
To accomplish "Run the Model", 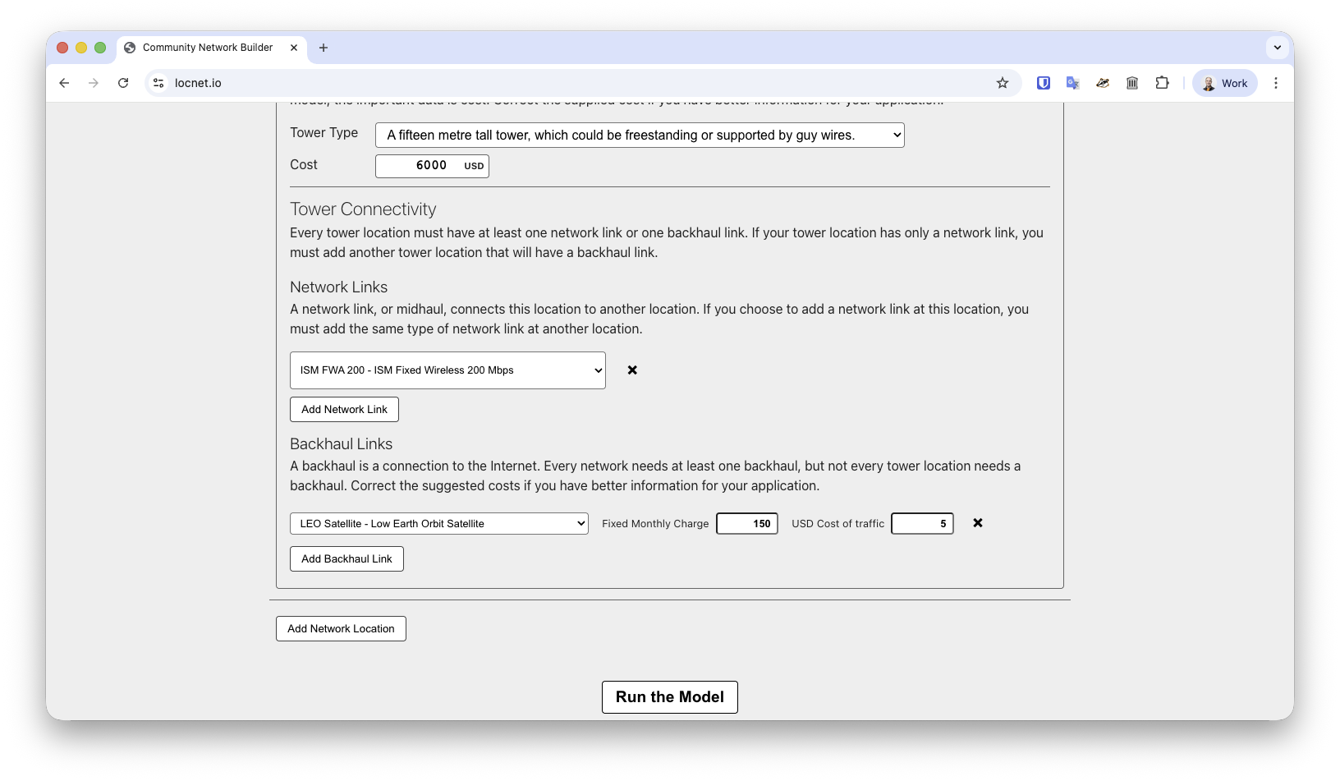I will pos(669,696).
